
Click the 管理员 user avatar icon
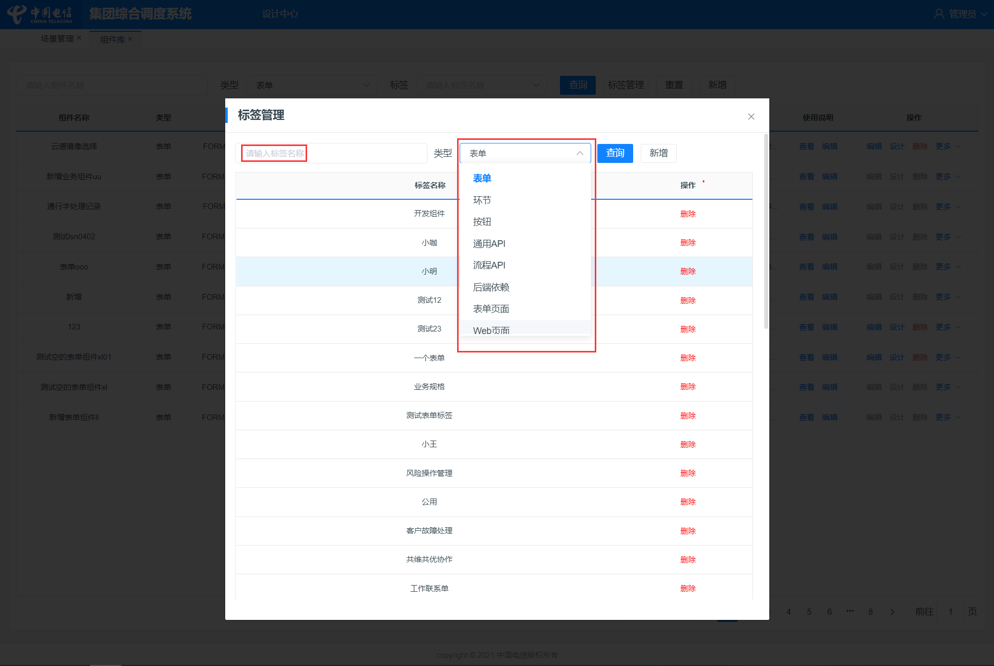click(939, 14)
